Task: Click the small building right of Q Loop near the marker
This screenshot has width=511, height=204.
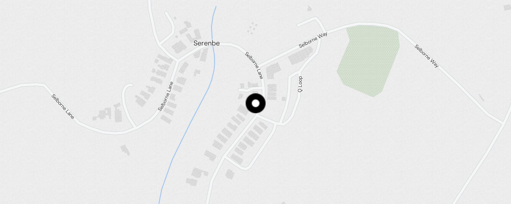Action: [284, 99]
